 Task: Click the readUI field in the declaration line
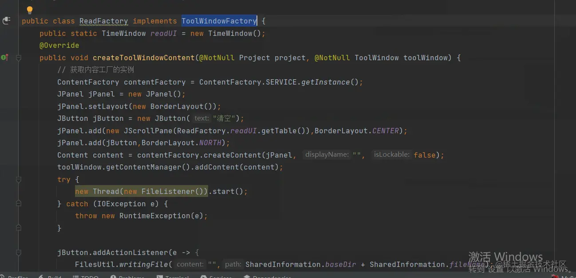coord(164,33)
